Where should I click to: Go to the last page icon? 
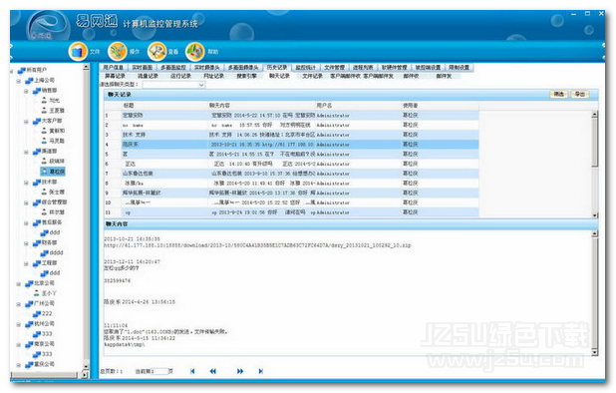[260, 371]
